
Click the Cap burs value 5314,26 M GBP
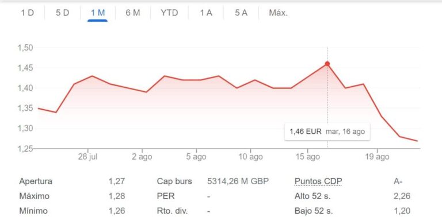[x=238, y=181]
